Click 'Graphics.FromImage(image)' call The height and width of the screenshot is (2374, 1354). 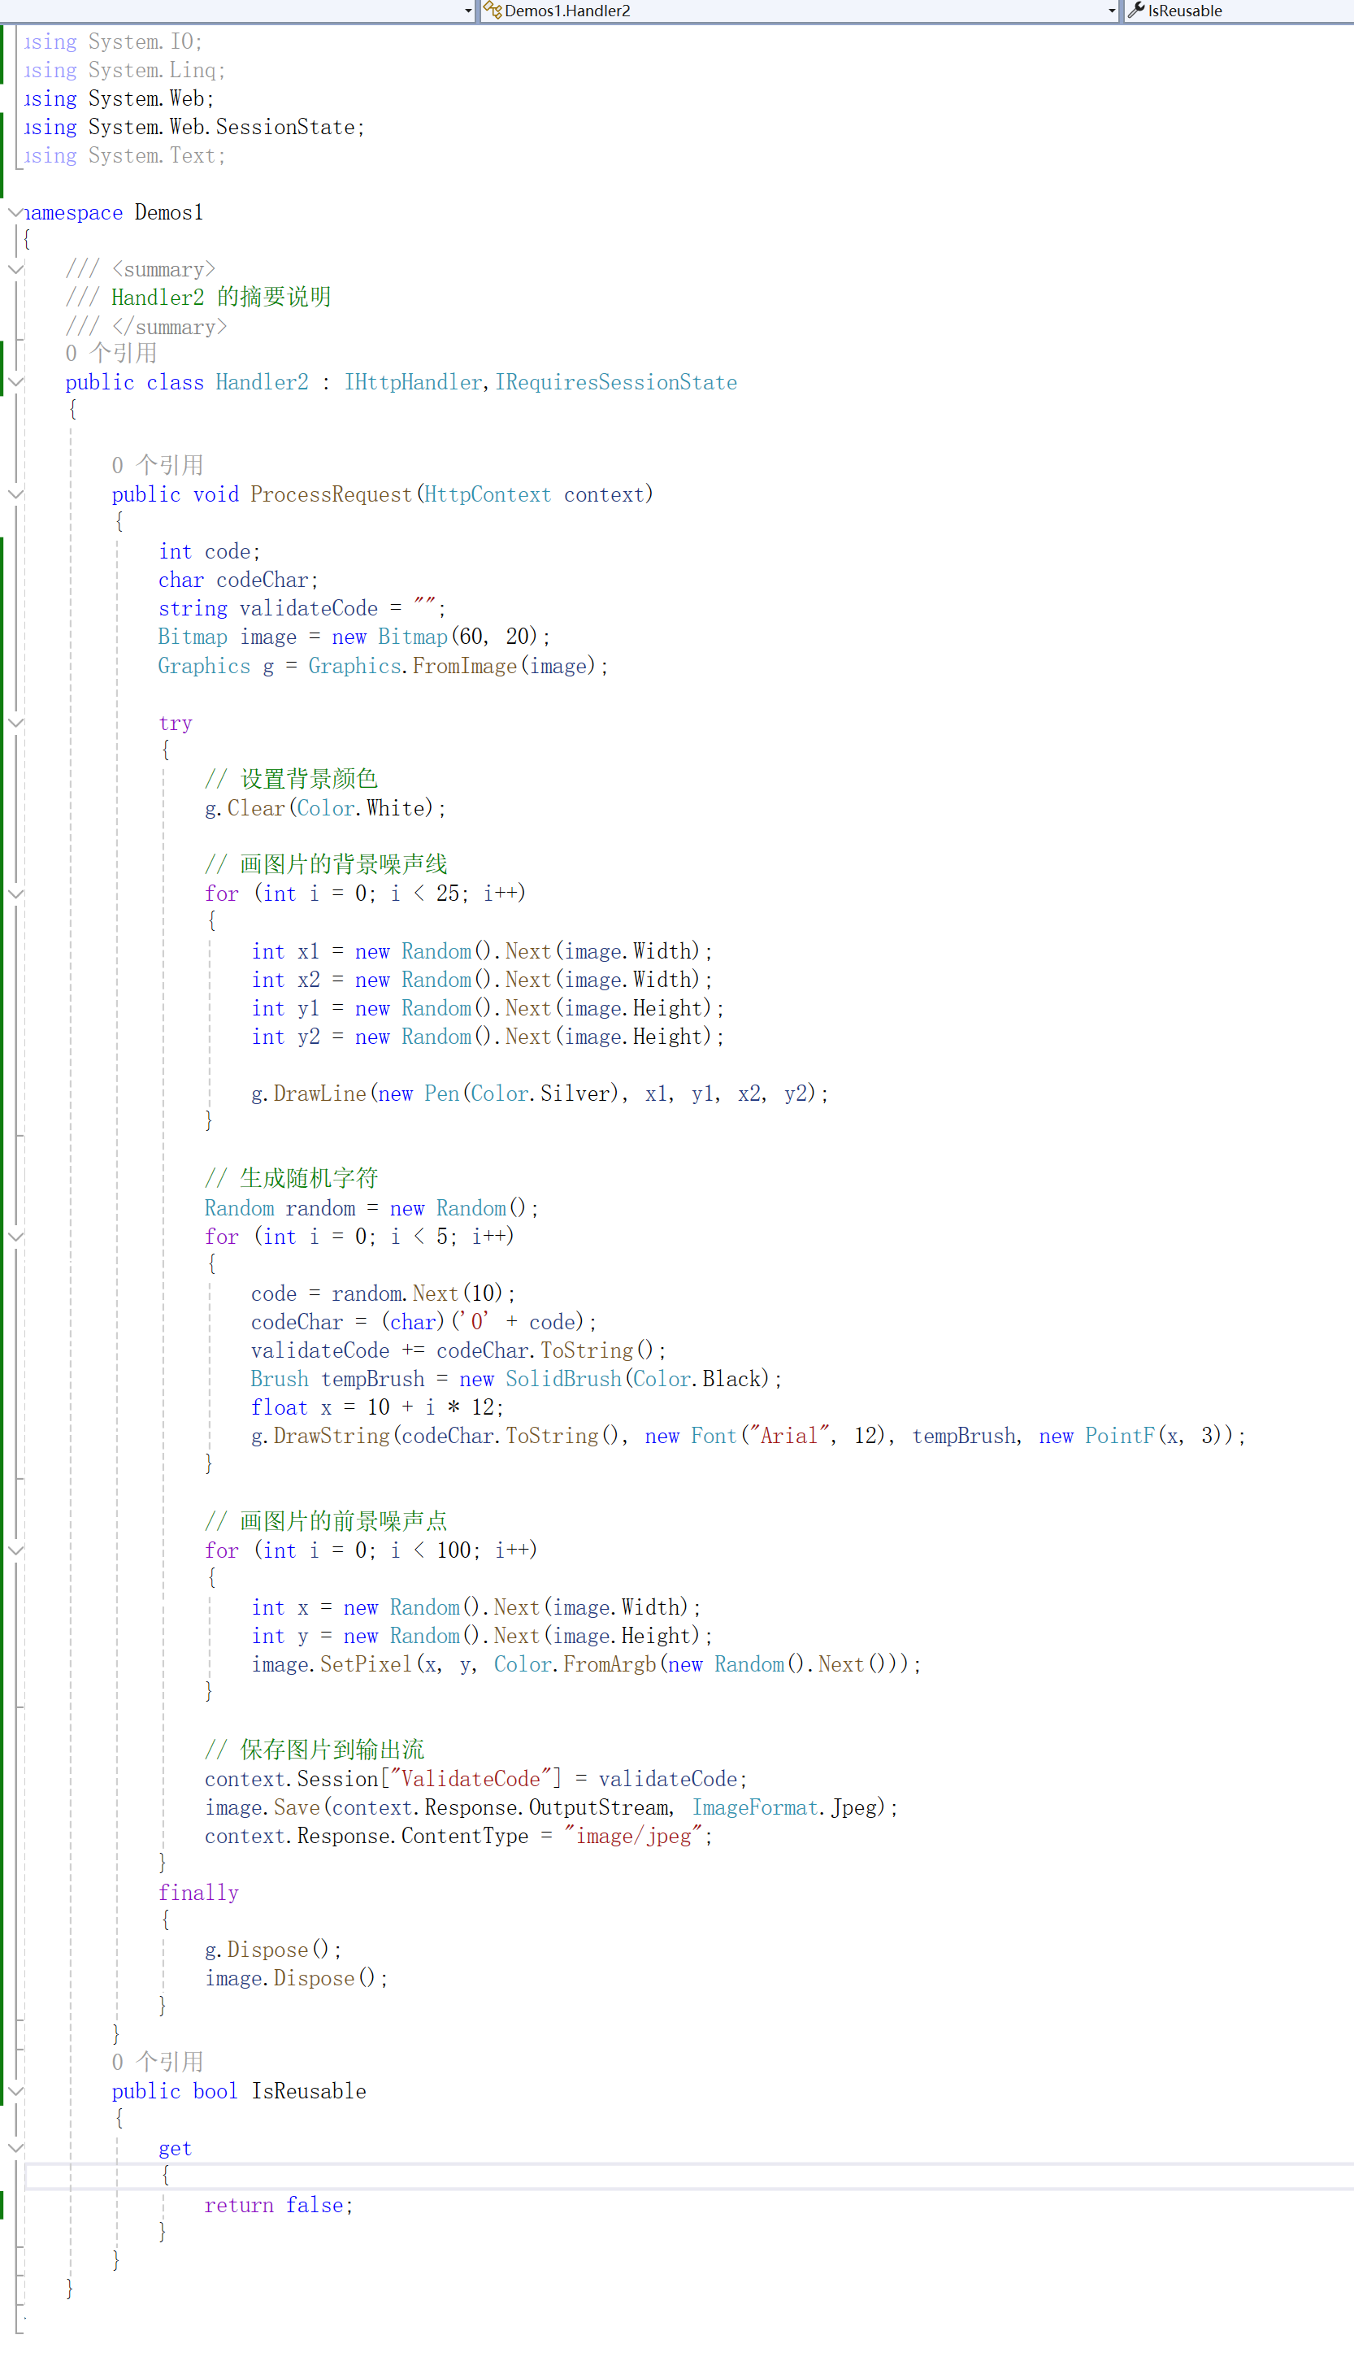click(452, 666)
